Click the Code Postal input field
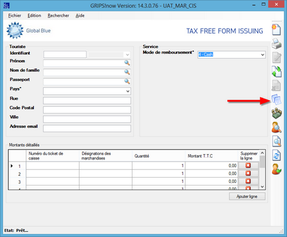 tap(87, 110)
